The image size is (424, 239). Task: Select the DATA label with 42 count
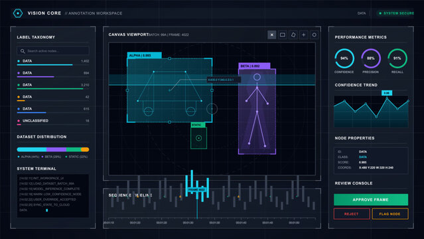53,98
